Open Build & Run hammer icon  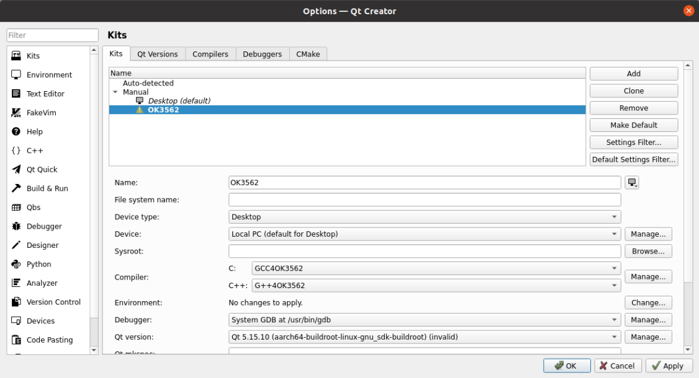coord(17,188)
